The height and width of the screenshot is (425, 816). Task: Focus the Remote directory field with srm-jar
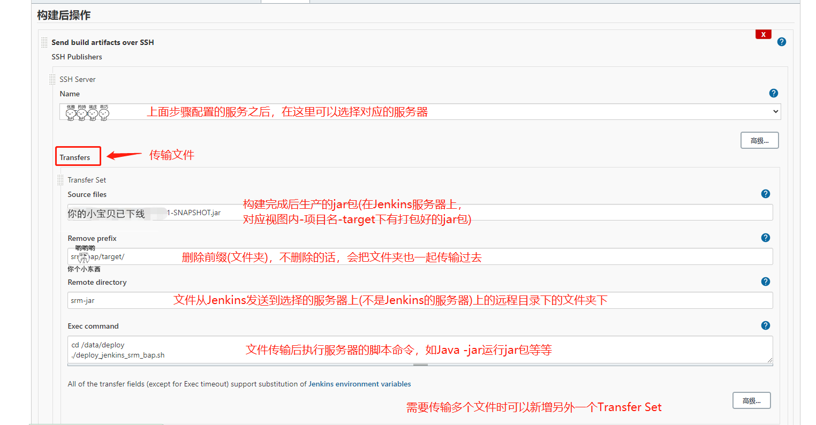[x=420, y=300]
